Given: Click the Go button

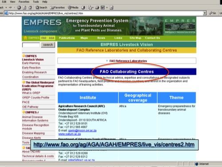Looking at the screenshot, I should 213,13.
